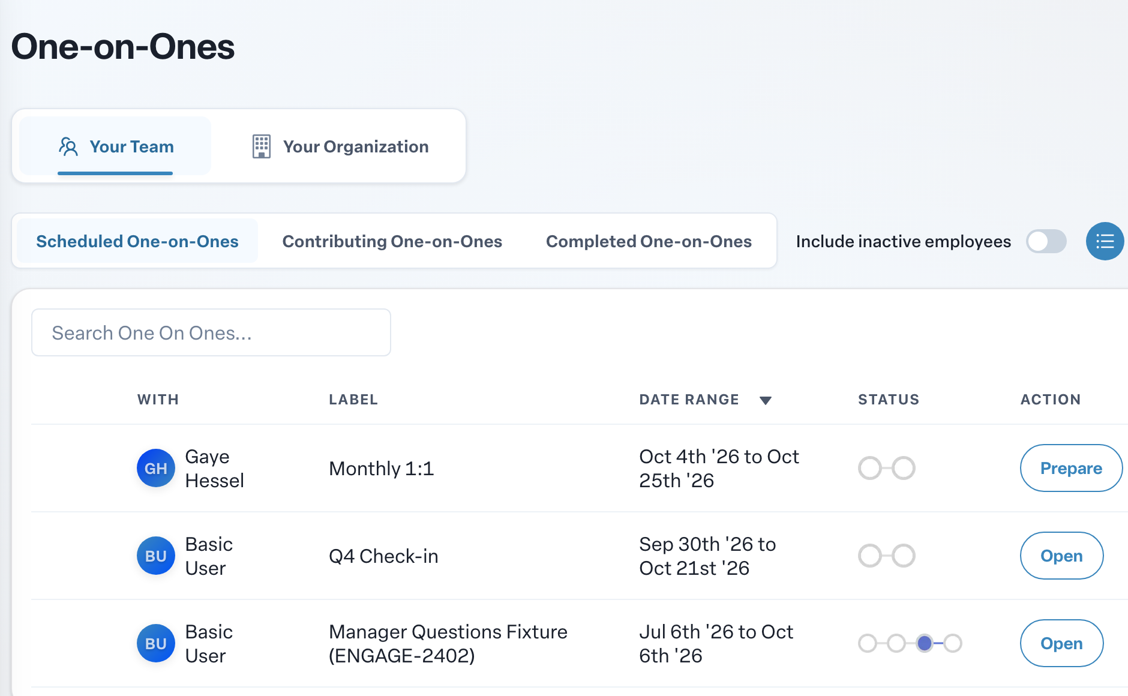Click the BU avatar in the Manager Questions Fixture row
The image size is (1128, 696).
click(x=156, y=643)
